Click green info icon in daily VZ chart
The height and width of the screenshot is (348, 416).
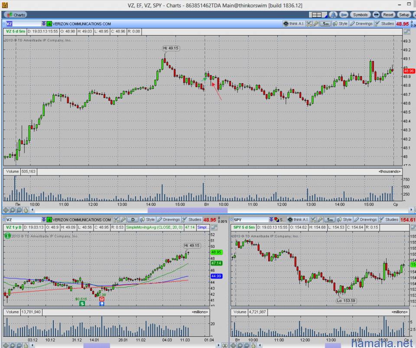(8, 236)
